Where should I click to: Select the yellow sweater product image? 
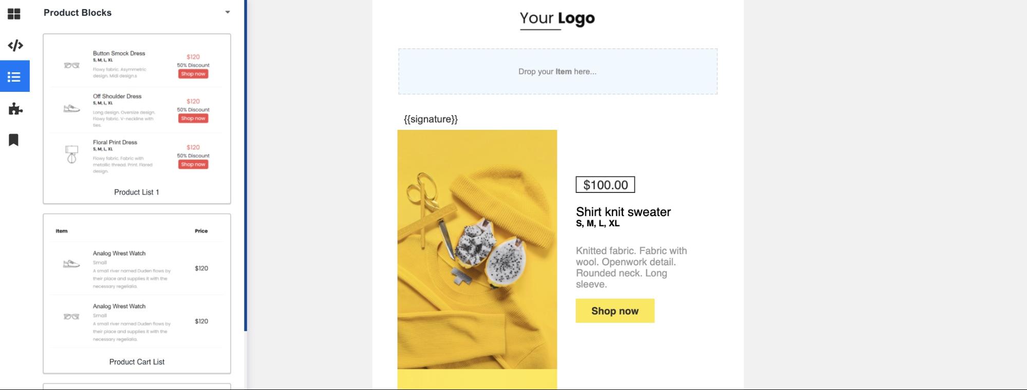click(x=477, y=249)
